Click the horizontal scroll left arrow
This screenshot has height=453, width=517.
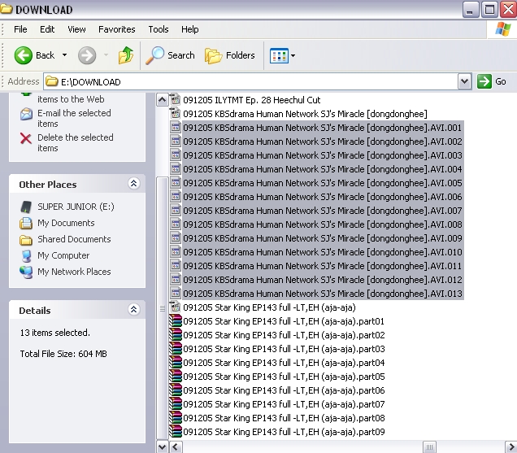(x=175, y=447)
